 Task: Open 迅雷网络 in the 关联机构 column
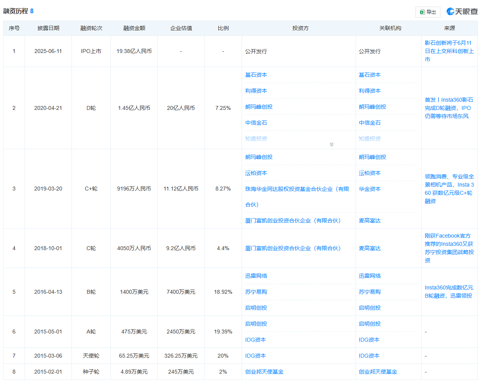(370, 276)
